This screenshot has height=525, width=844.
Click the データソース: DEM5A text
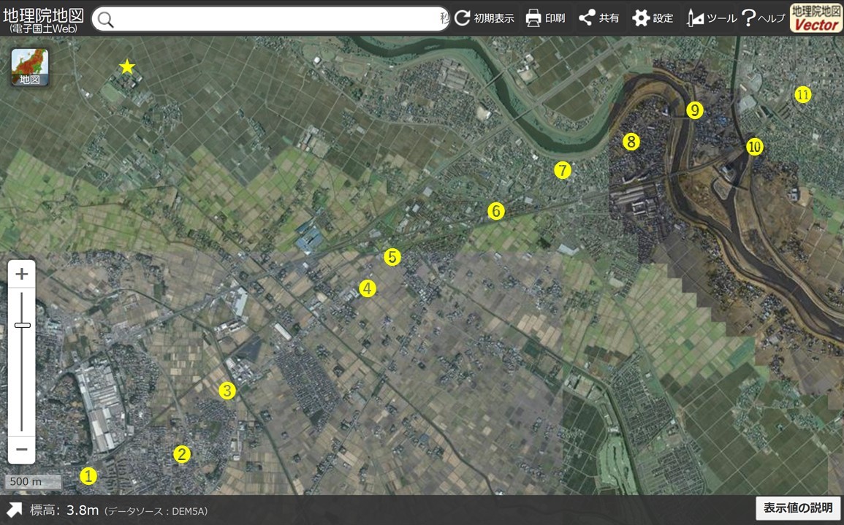pos(156,511)
